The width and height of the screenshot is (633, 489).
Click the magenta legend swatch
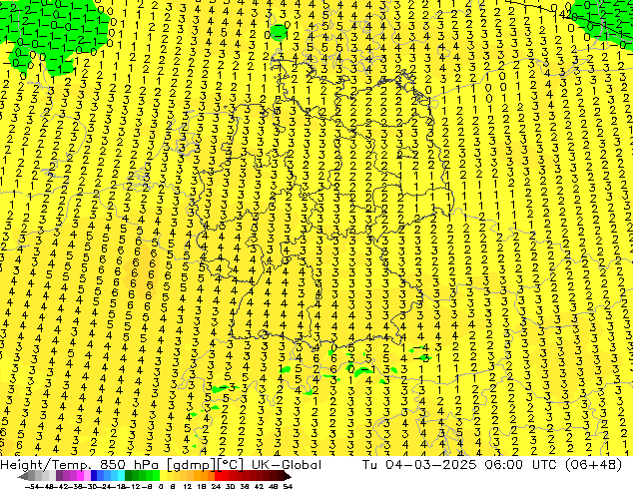click(80, 476)
